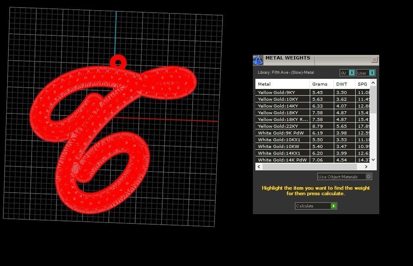Image resolution: width=413 pixels, height=266 pixels.
Task: Sort by the SPG column header
Action: click(363, 84)
